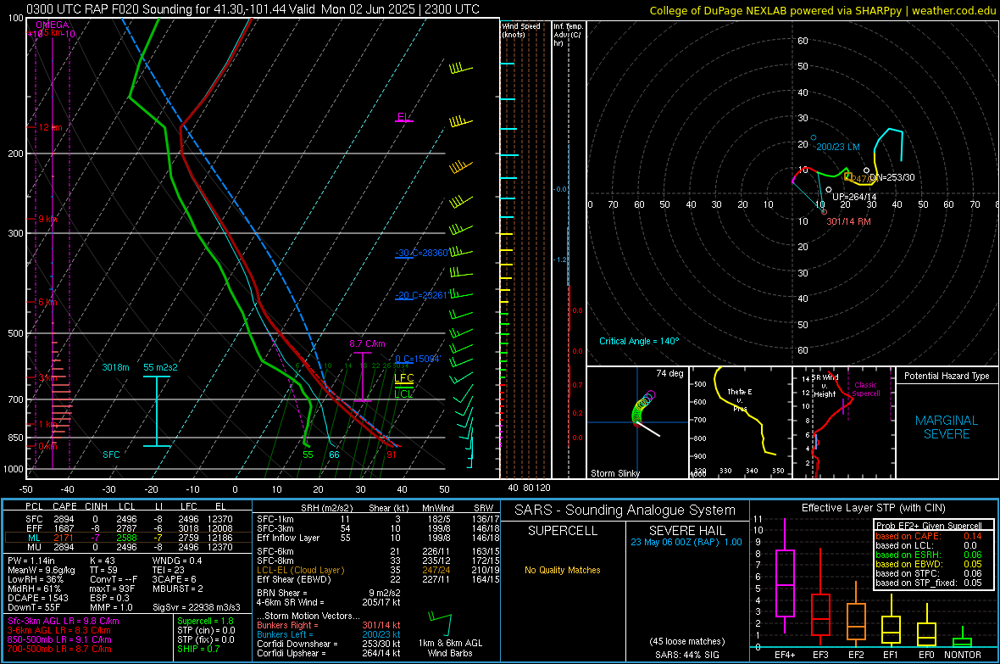The image size is (1000, 664).
Task: Click the "74 deg" slinky tilt value
Action: 669,373
